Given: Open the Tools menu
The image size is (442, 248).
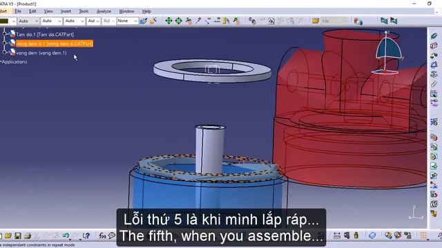Looking at the screenshot, I should click(x=84, y=11).
